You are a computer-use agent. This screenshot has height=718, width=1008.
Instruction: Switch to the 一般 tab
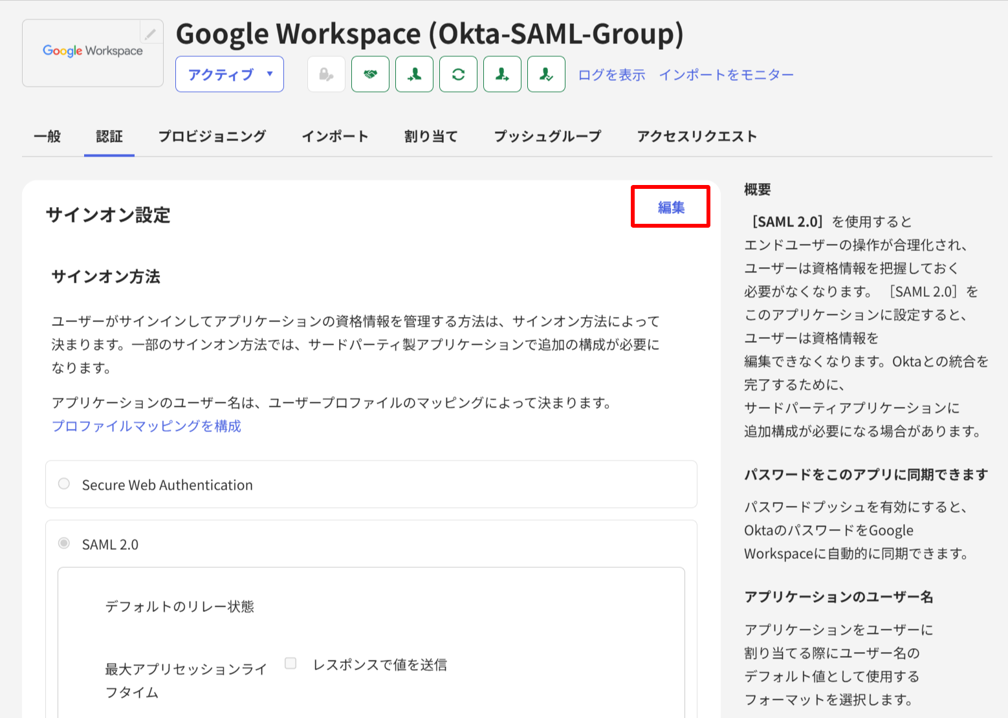click(x=47, y=136)
